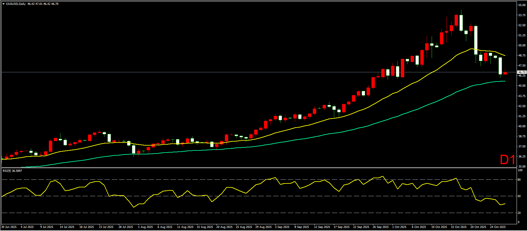
Task: Click the RSI 20 level scale label
Action: click(x=519, y=213)
